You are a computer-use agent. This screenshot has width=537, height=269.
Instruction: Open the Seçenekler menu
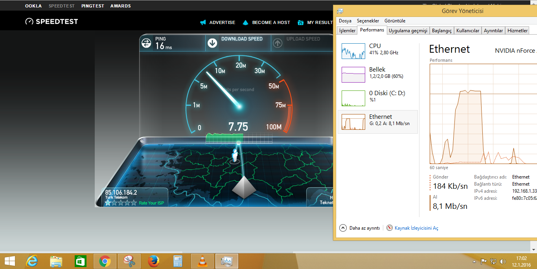pos(368,21)
